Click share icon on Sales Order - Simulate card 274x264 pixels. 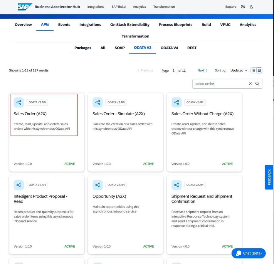click(98, 102)
